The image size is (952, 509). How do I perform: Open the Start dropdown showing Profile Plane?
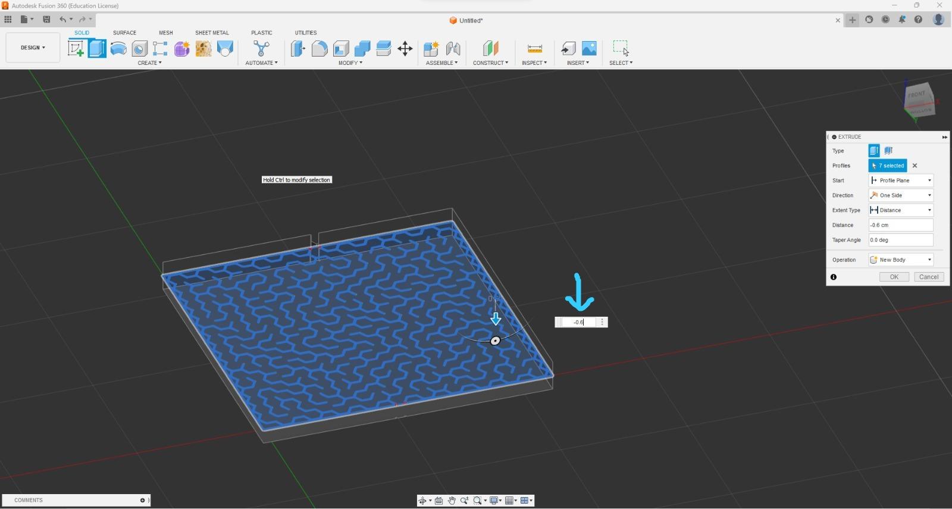click(x=901, y=180)
